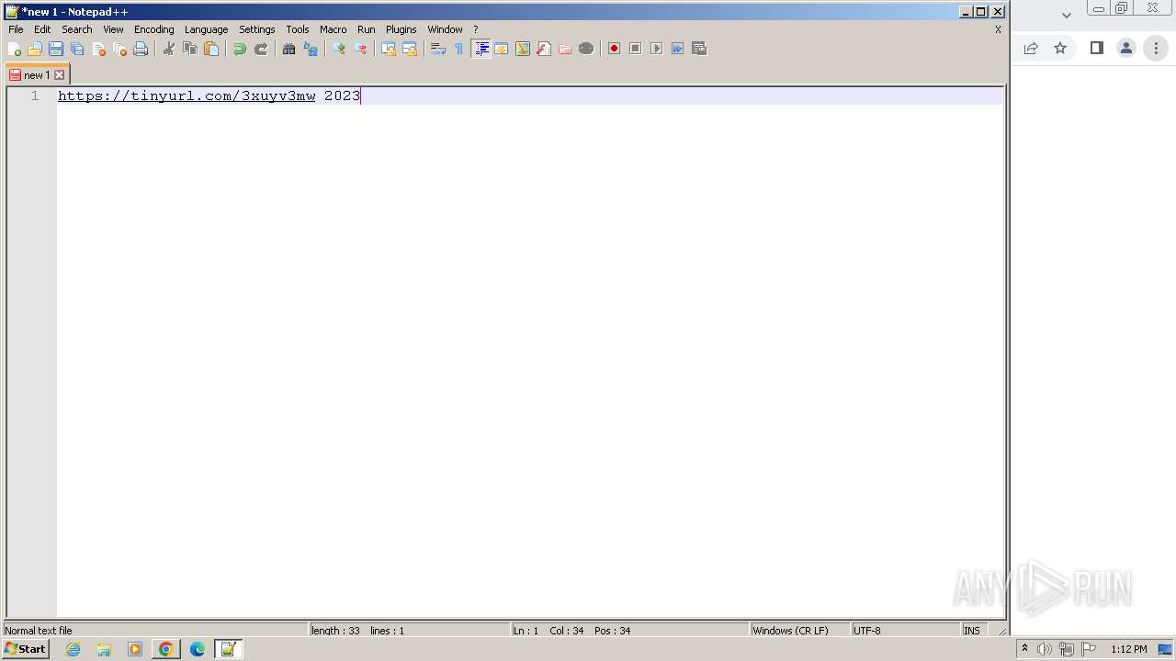The height and width of the screenshot is (661, 1176).
Task: Open Google Chrome from taskbar
Action: [x=166, y=649]
